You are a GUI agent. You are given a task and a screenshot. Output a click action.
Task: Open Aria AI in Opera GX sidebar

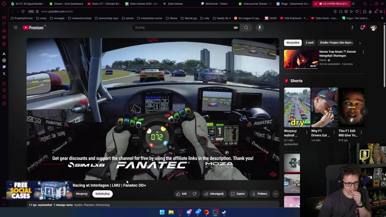4,54
